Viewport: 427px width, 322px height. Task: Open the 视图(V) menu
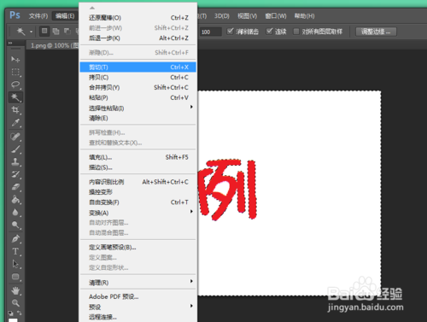247,16
